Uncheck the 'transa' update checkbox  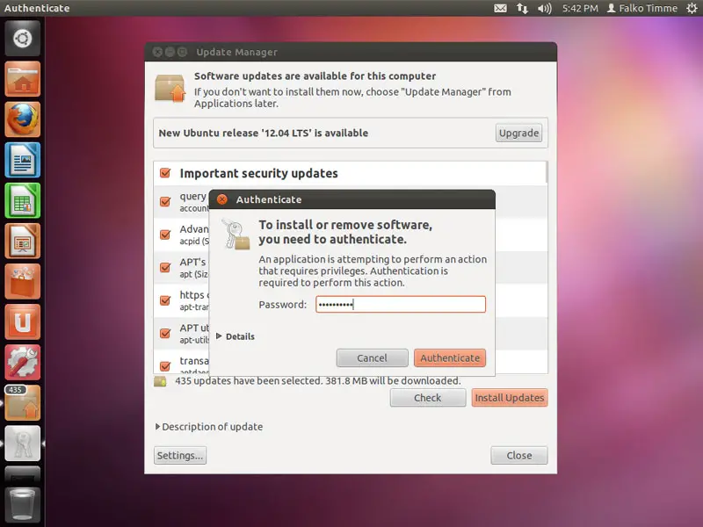point(165,366)
